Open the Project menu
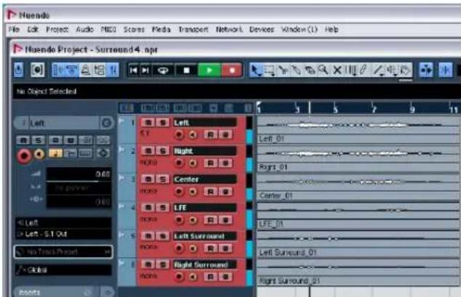Viewport: 461px width, 297px height. pyautogui.click(x=57, y=29)
